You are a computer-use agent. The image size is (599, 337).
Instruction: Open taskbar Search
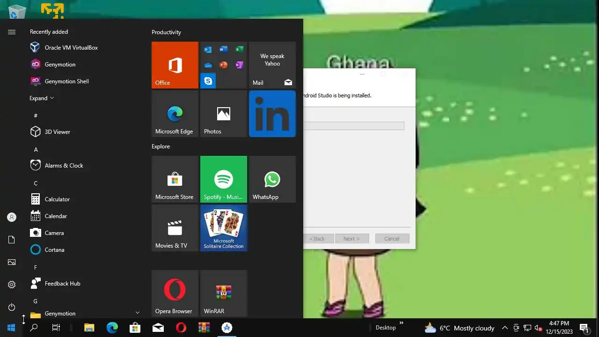tap(34, 328)
